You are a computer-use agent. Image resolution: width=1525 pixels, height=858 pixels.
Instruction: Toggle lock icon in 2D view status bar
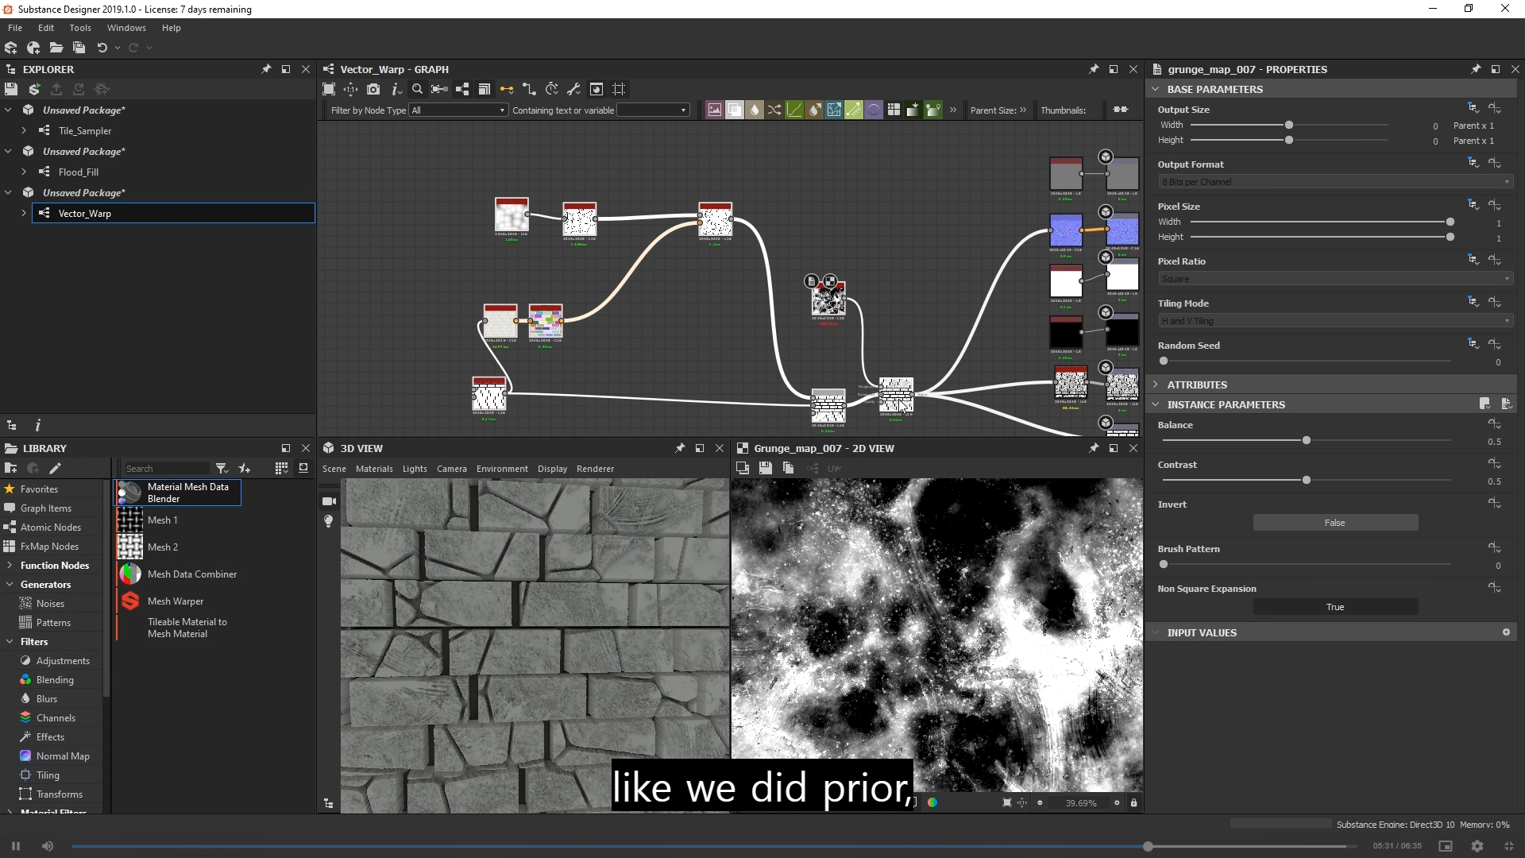tap(1133, 803)
